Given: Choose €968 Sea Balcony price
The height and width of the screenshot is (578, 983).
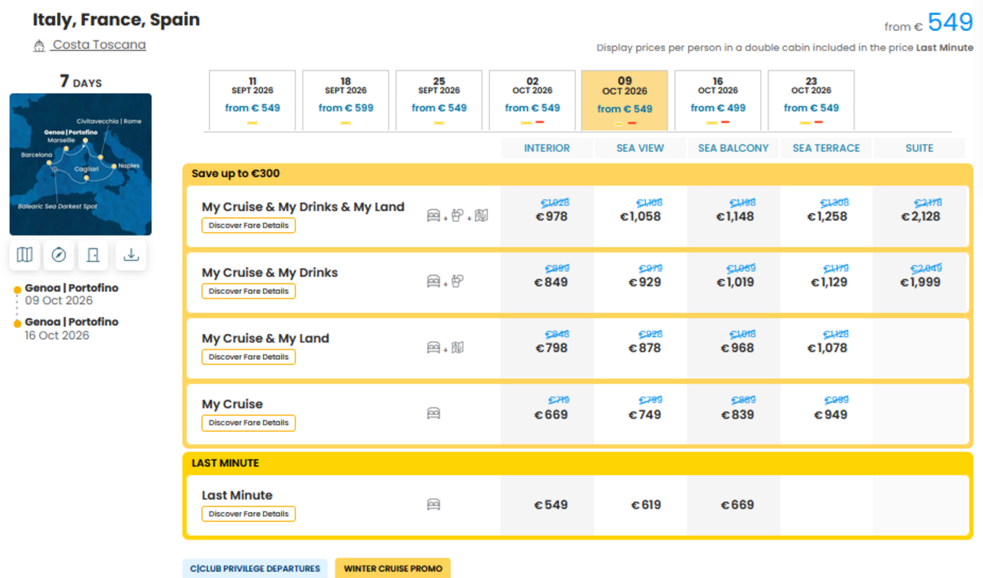Looking at the screenshot, I should [738, 348].
